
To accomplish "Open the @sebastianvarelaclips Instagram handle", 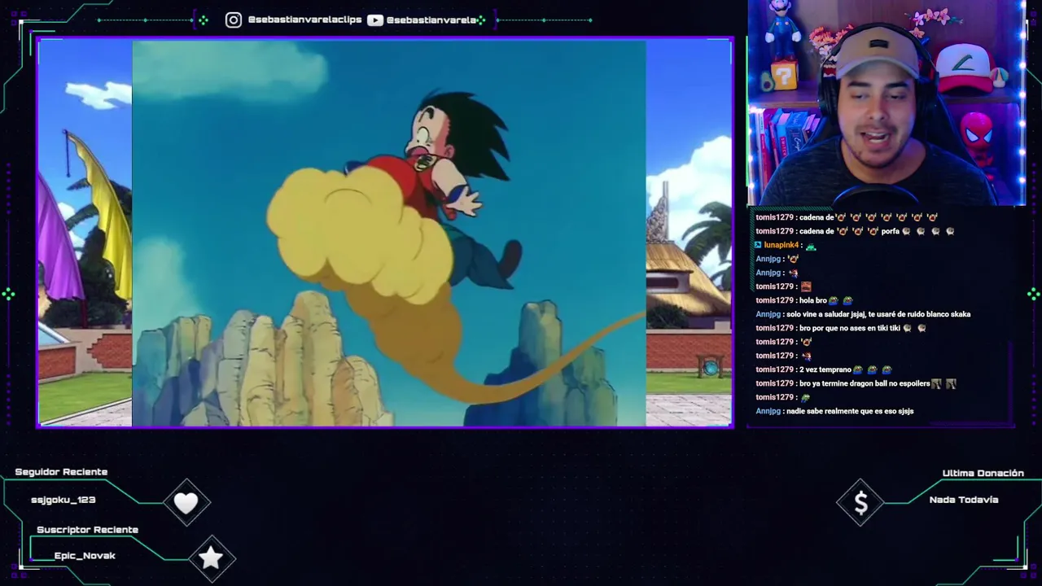I will click(x=304, y=20).
